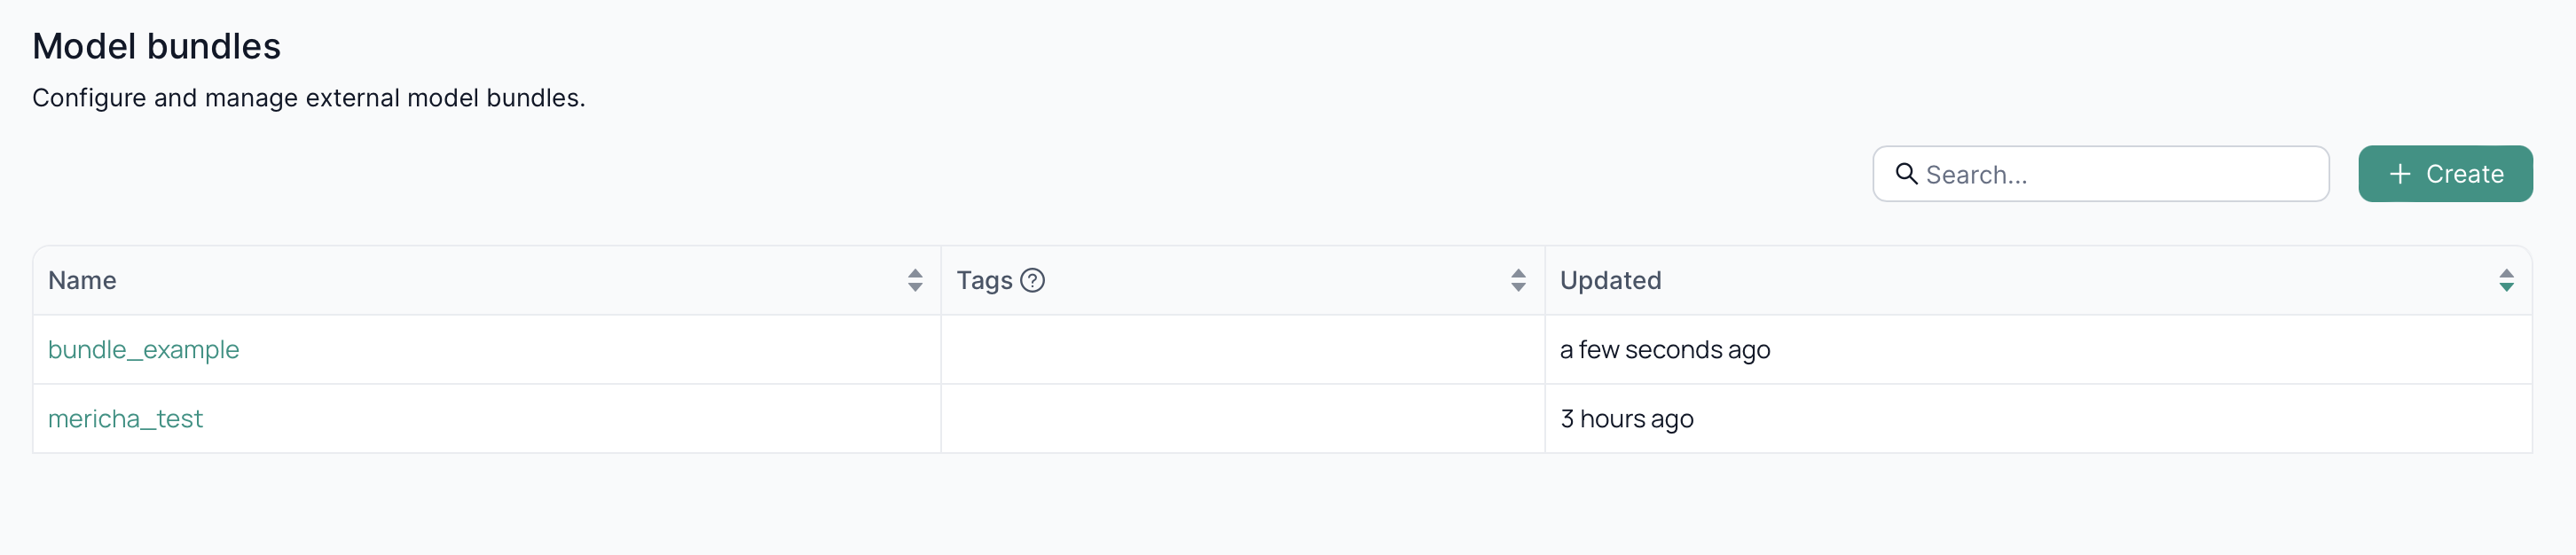Click the question mark help icon next to Tags
This screenshot has width=2576, height=555.
1034,280
